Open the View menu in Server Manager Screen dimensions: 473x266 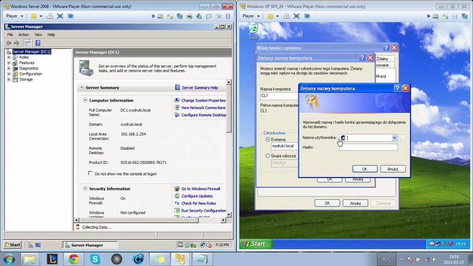pos(38,35)
